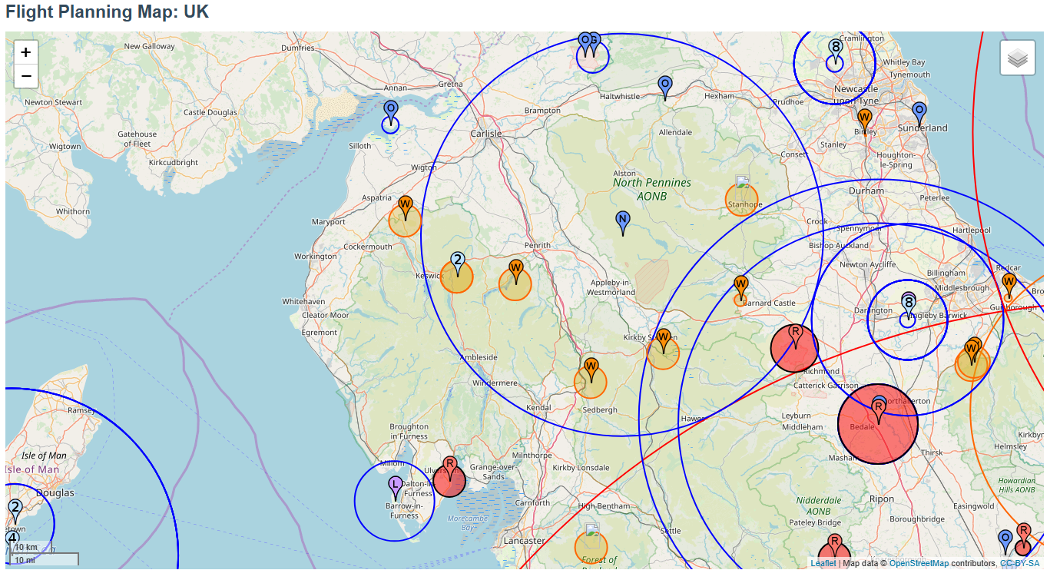Select the W marker near Redcar
The image size is (1050, 570).
click(x=1009, y=285)
